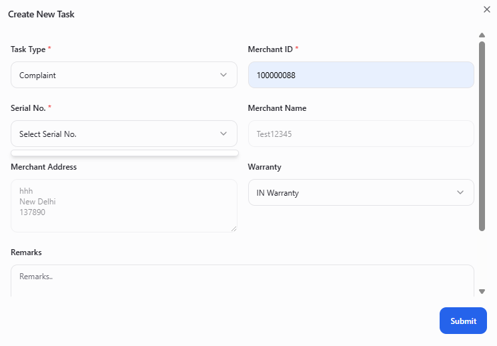This screenshot has height=346, width=497.
Task: Click the Warranty field label
Action: click(264, 167)
